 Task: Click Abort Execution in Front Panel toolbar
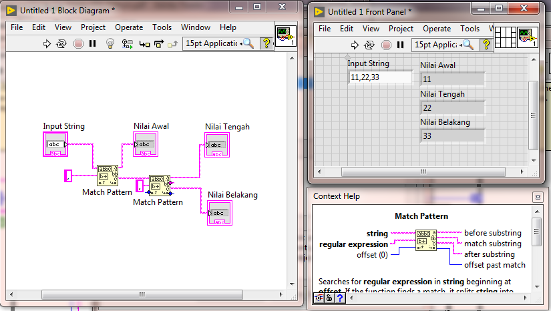[386, 45]
